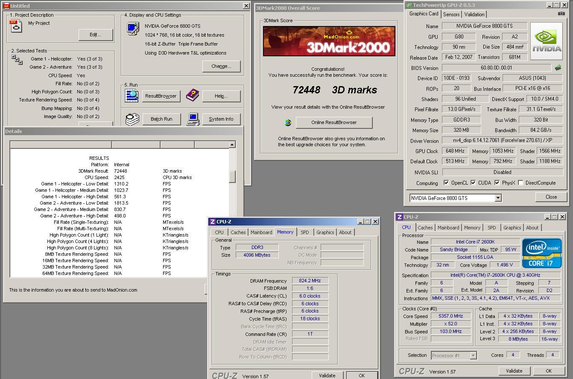Image resolution: width=573 pixels, height=379 pixels.
Task: Click the batch run stacked pages icon
Action: click(x=132, y=119)
